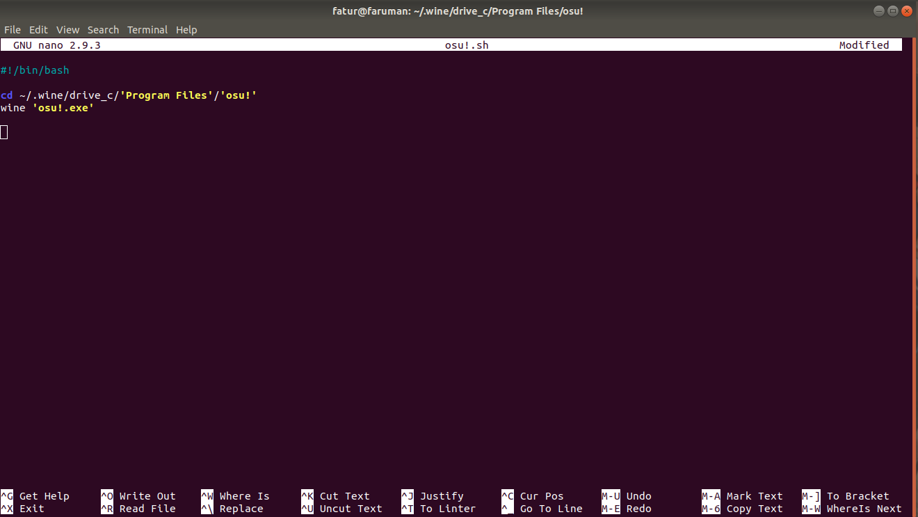Click the GNU nano 2.9.3 version label
The width and height of the screenshot is (918, 517).
point(57,45)
